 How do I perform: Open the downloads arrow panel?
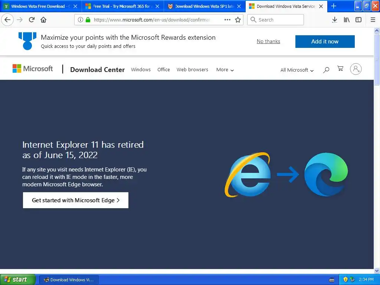pyautogui.click(x=334, y=20)
